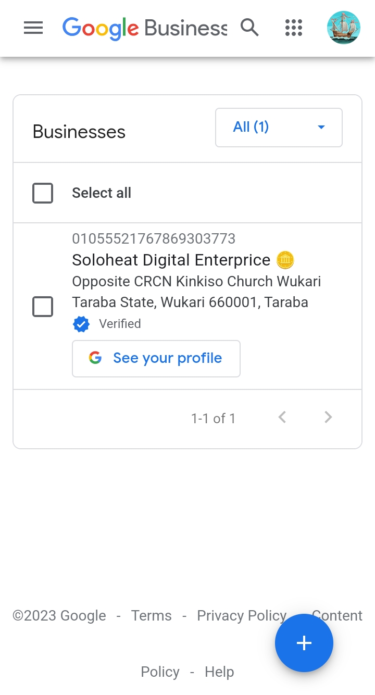Open the hamburger main menu

(33, 28)
